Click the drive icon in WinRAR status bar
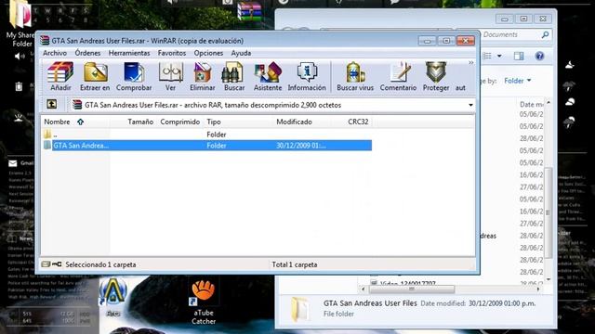595x334 pixels. point(46,264)
